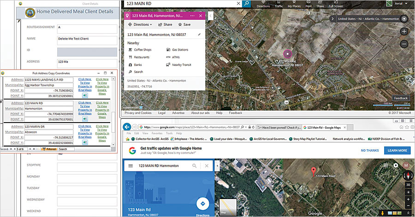Find nearby ATMs
The width and height of the screenshot is (415, 217).
pyautogui.click(x=173, y=57)
